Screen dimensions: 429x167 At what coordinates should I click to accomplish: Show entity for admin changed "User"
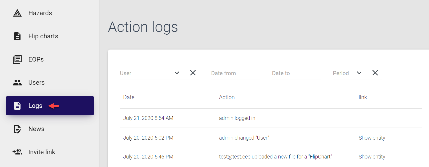372,138
